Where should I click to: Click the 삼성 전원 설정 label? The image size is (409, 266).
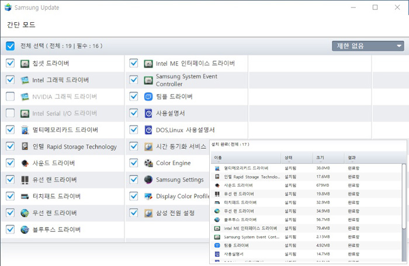[x=175, y=213]
